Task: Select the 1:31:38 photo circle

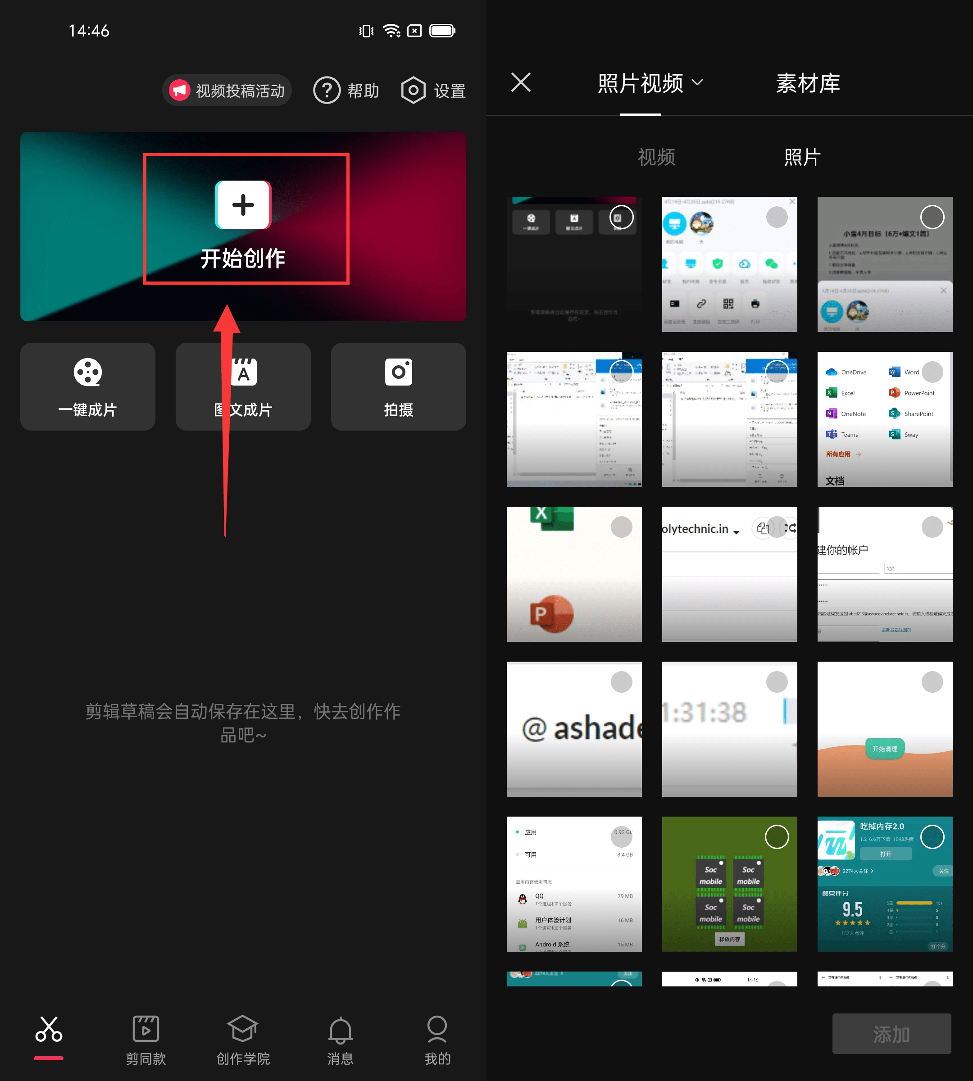Action: pos(777,682)
